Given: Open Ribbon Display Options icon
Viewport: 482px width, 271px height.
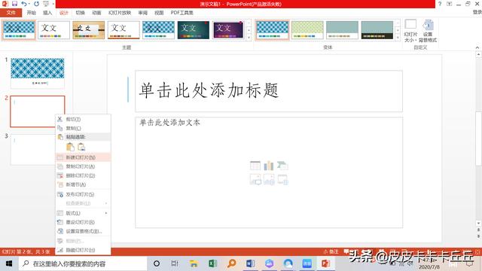Looking at the screenshot, I should coord(450,4).
